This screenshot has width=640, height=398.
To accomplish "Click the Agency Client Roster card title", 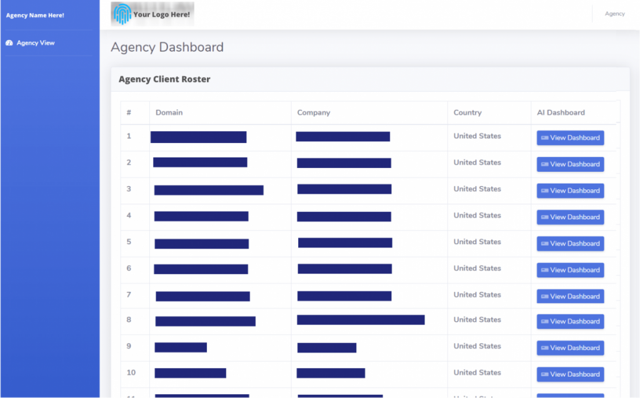I will (x=164, y=79).
